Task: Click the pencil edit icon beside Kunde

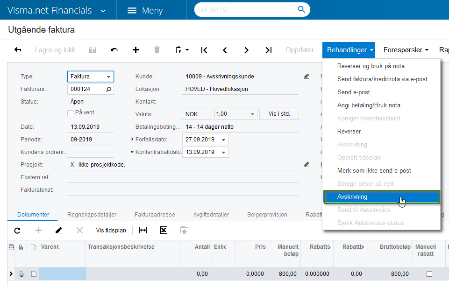Action: point(306,77)
